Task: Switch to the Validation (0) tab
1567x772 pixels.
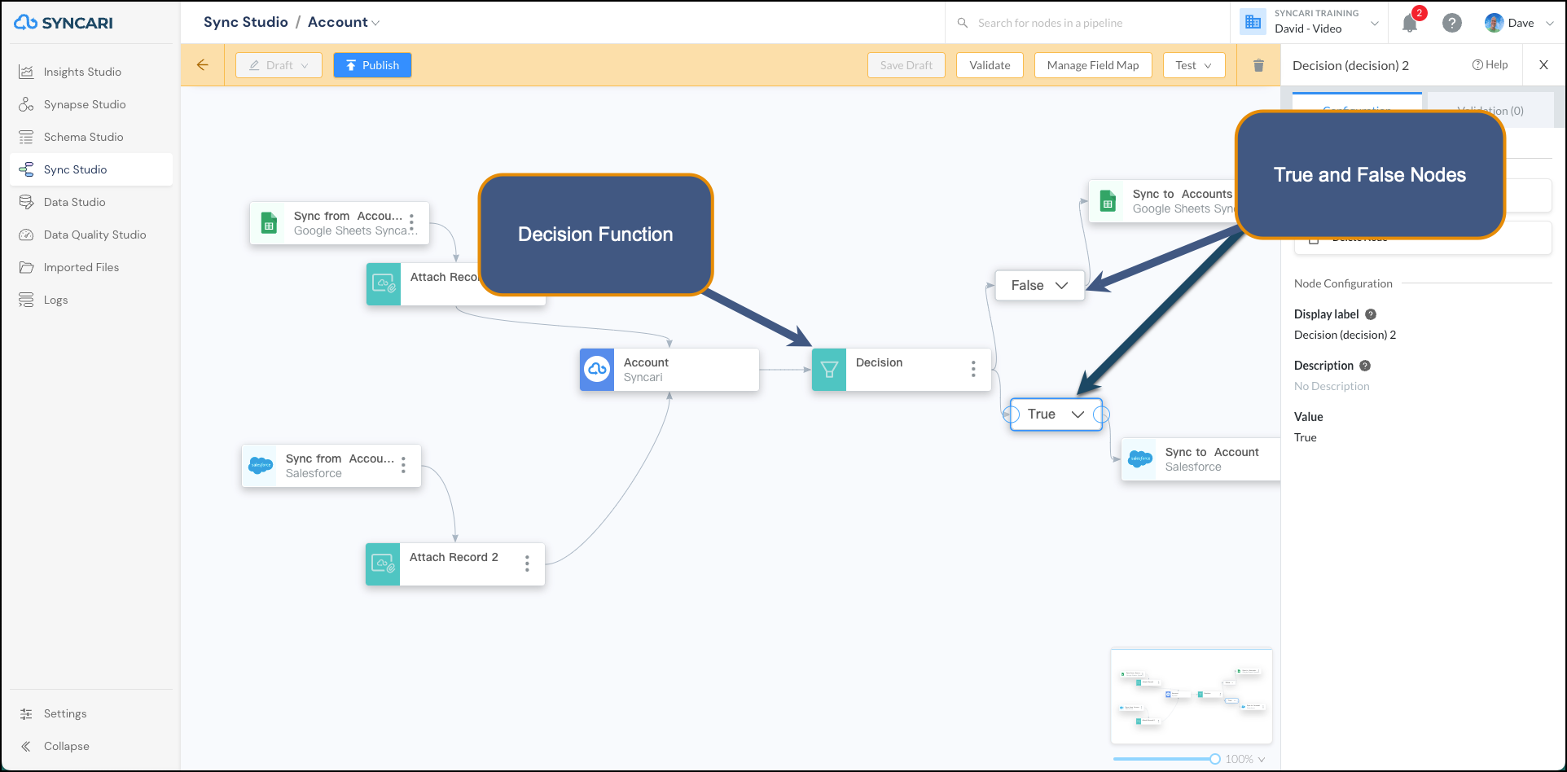Action: [x=1490, y=111]
